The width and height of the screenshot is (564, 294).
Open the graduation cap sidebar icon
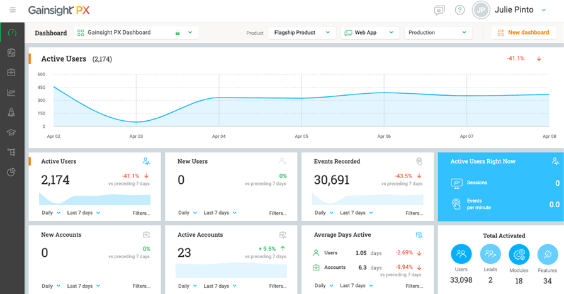(11, 132)
